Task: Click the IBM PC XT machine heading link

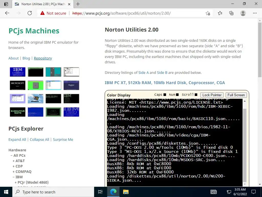Action: [x=165, y=83]
